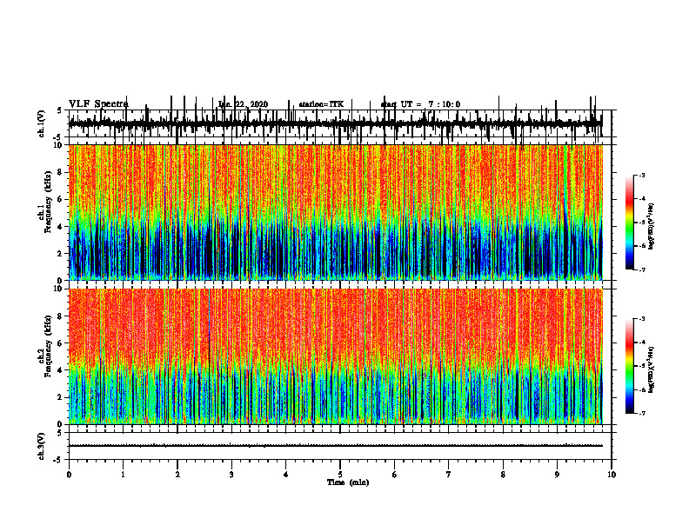Viewport: 689px width, 532px height.
Task: Click the "-7" label on ch.2 colorbar
Action: click(642, 413)
